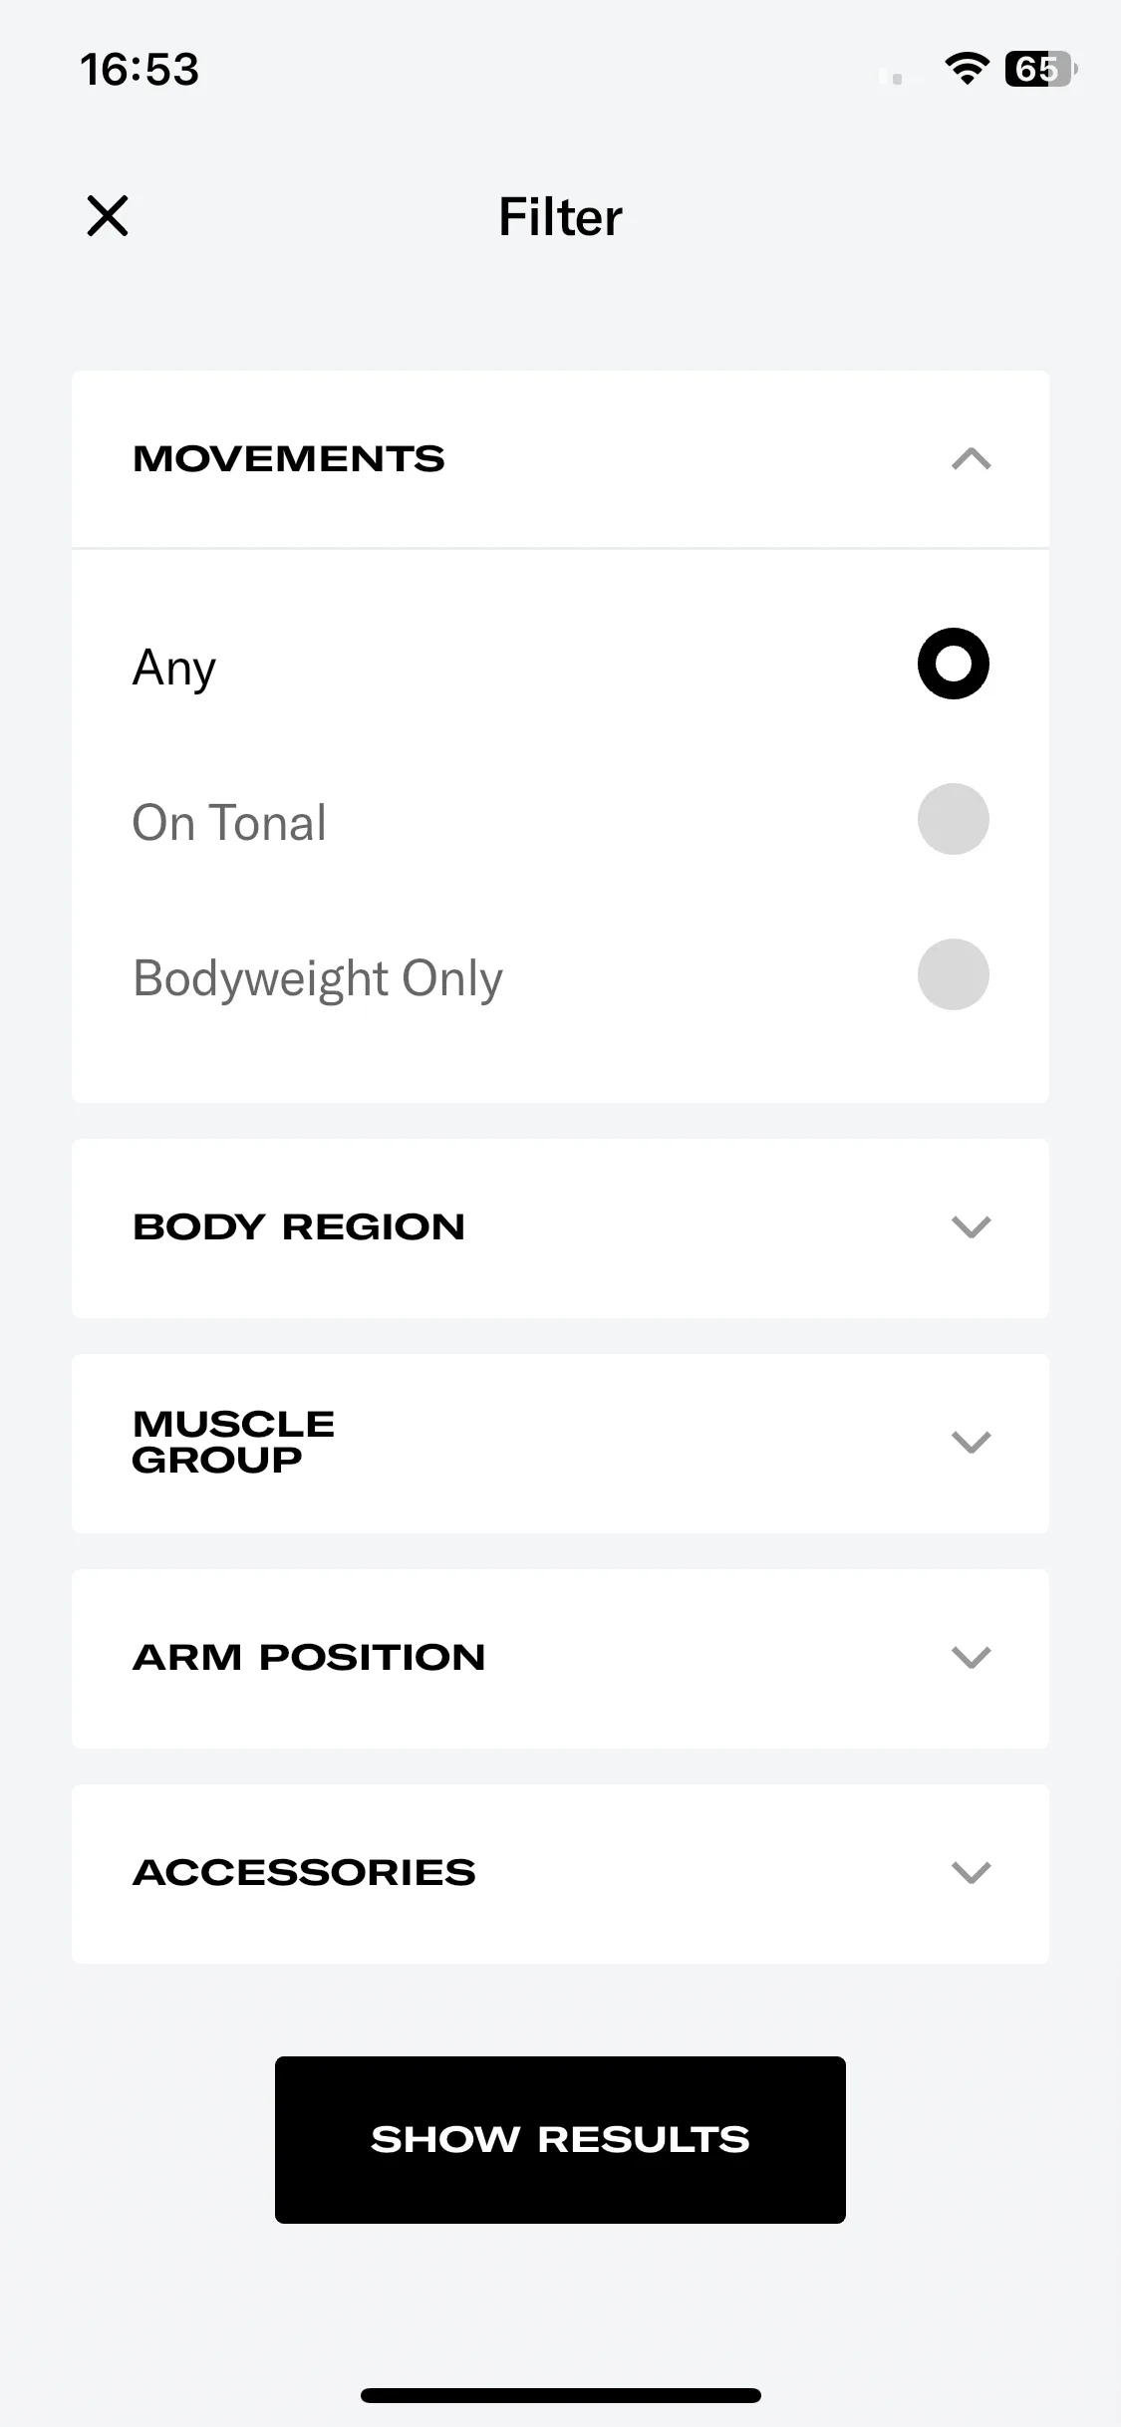Viewport: 1121px width, 2427px height.
Task: Expand Muscle Group with down chevron
Action: pyautogui.click(x=971, y=1443)
